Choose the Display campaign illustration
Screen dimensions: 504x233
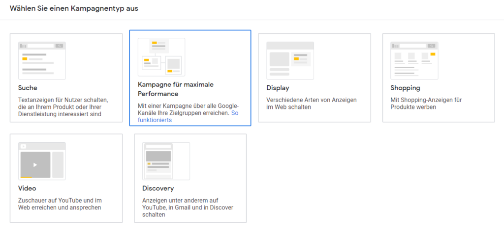tap(290, 60)
